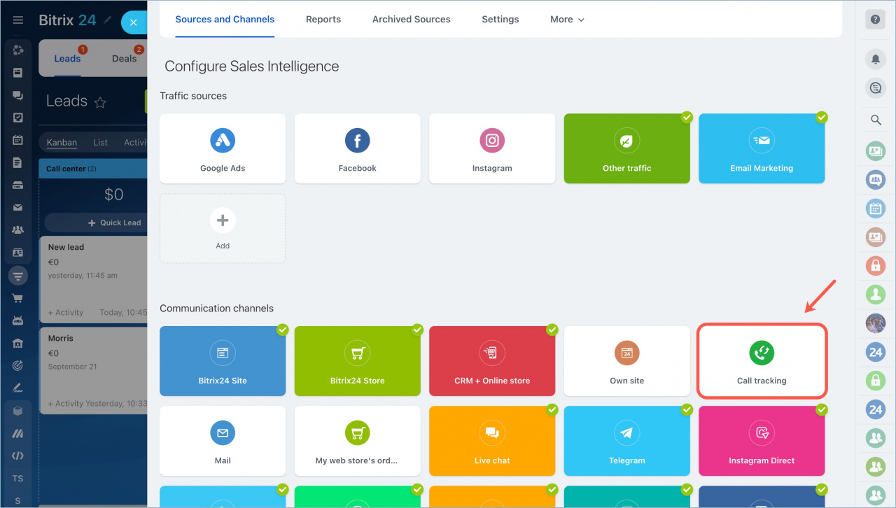Open the Telegram channel tile
896x508 pixels.
point(627,441)
